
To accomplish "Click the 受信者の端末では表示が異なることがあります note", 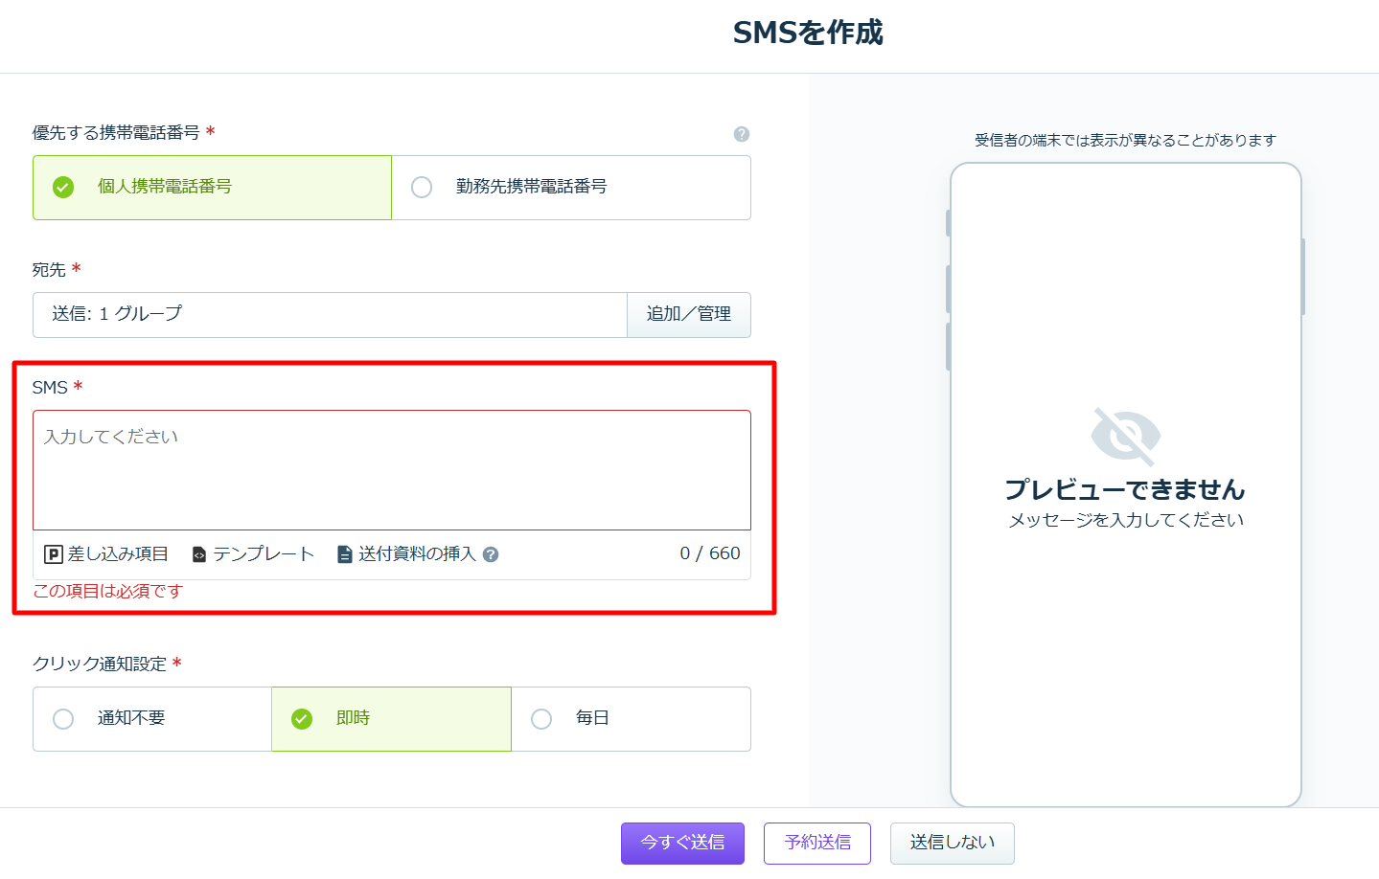I will coord(1126,141).
